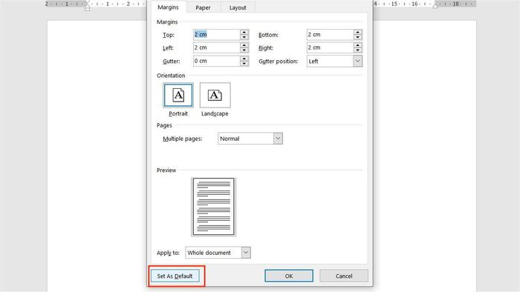
Task: Open the Multiple pages dropdown
Action: (250, 139)
